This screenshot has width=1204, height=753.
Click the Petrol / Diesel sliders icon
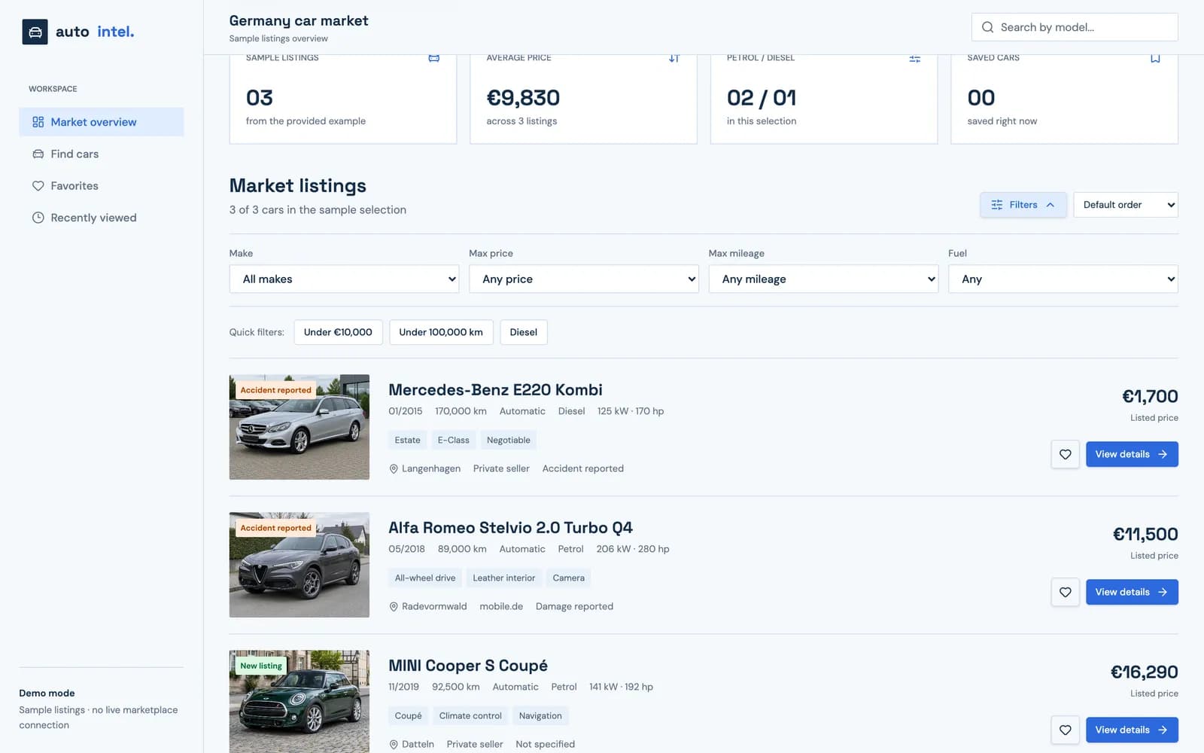click(915, 58)
